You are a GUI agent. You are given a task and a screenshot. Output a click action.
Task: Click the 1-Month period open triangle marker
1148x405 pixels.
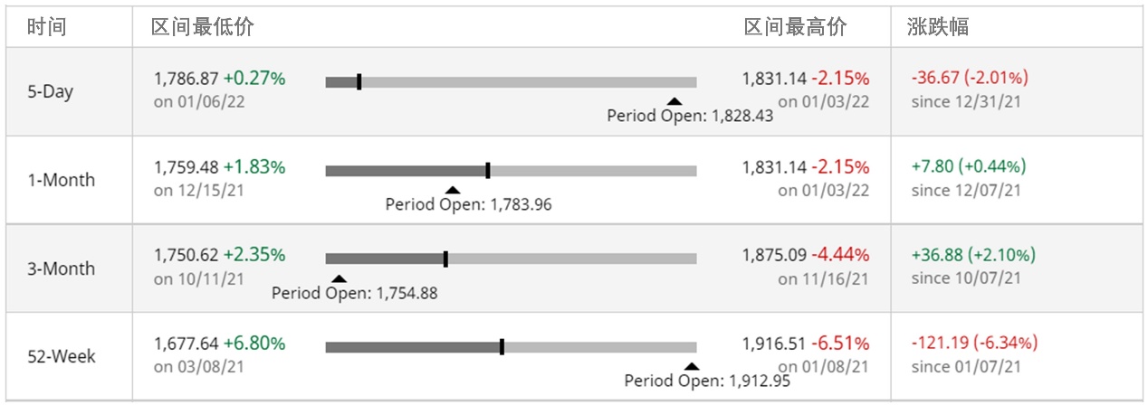[x=453, y=190]
